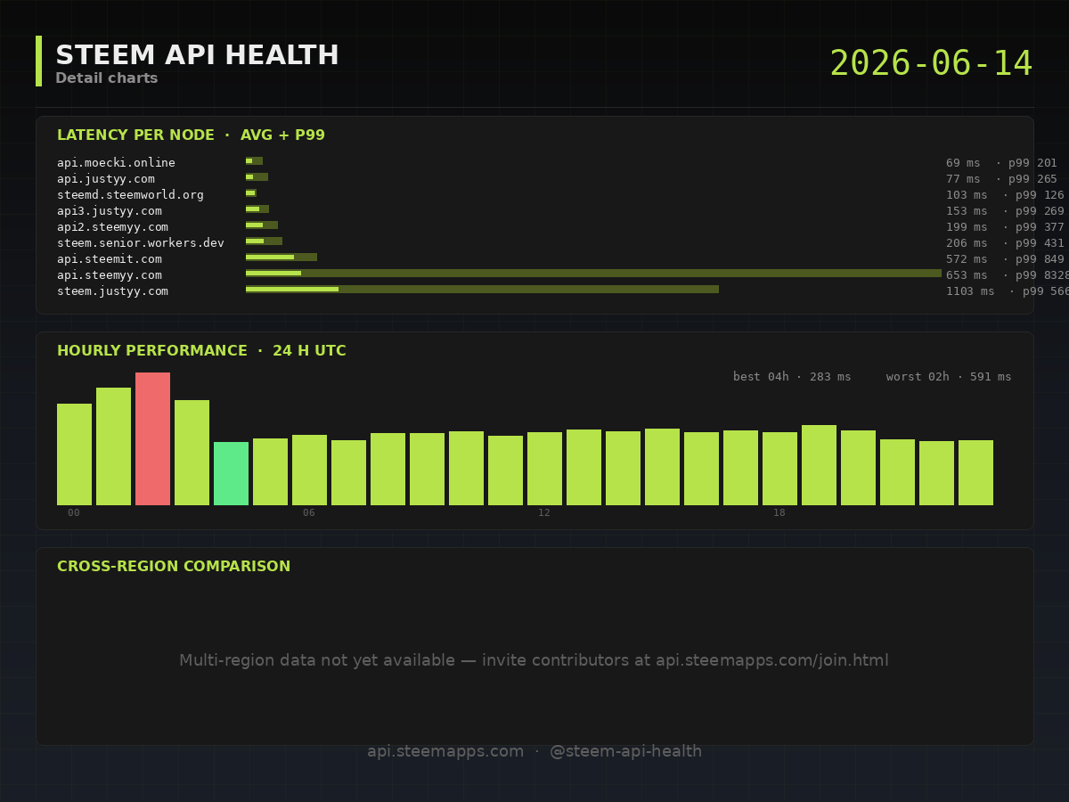Select the api.steemit.com node label

tap(110, 258)
